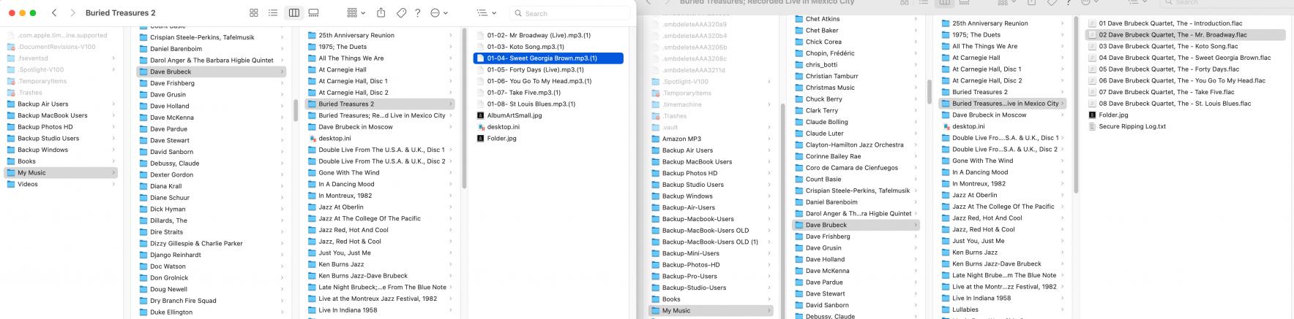Screen dimensions: 1294x319
Task: Select the 01-07- Take Five.mp3 file
Action: (x=523, y=93)
